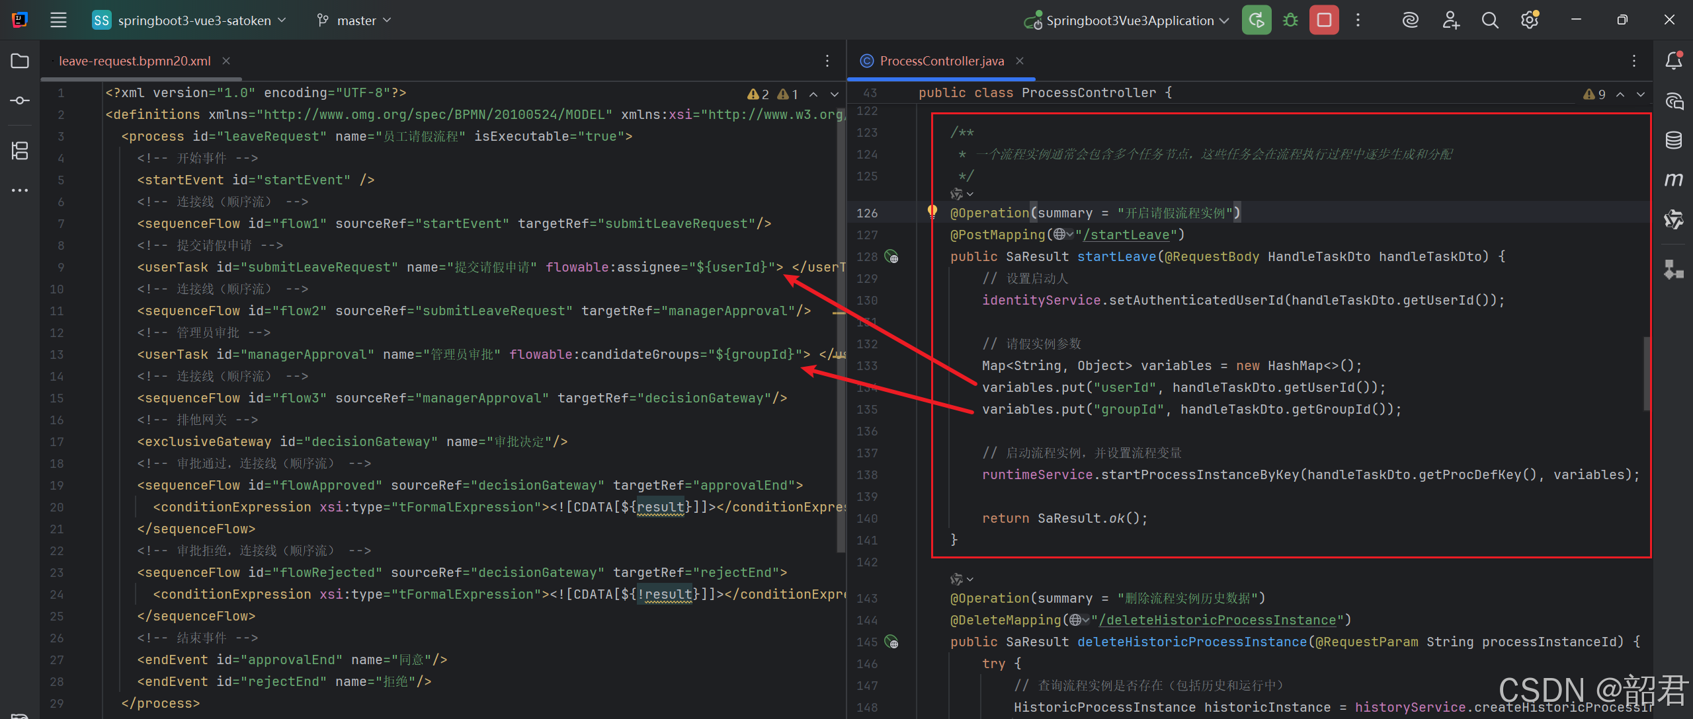1693x719 pixels.
Task: Open the main hamburger menu
Action: click(x=58, y=20)
